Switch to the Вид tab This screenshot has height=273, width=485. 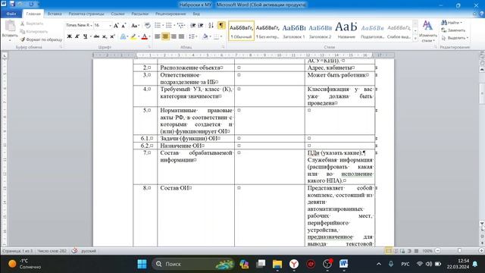tap(196, 14)
